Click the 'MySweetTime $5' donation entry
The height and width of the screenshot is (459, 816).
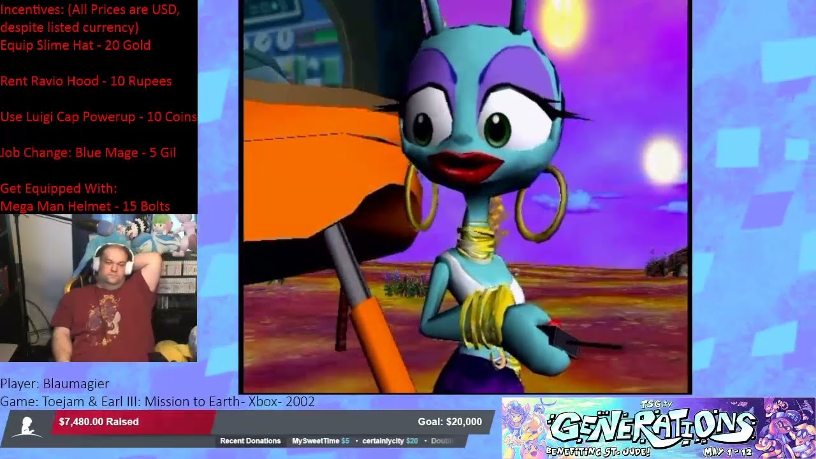(321, 441)
